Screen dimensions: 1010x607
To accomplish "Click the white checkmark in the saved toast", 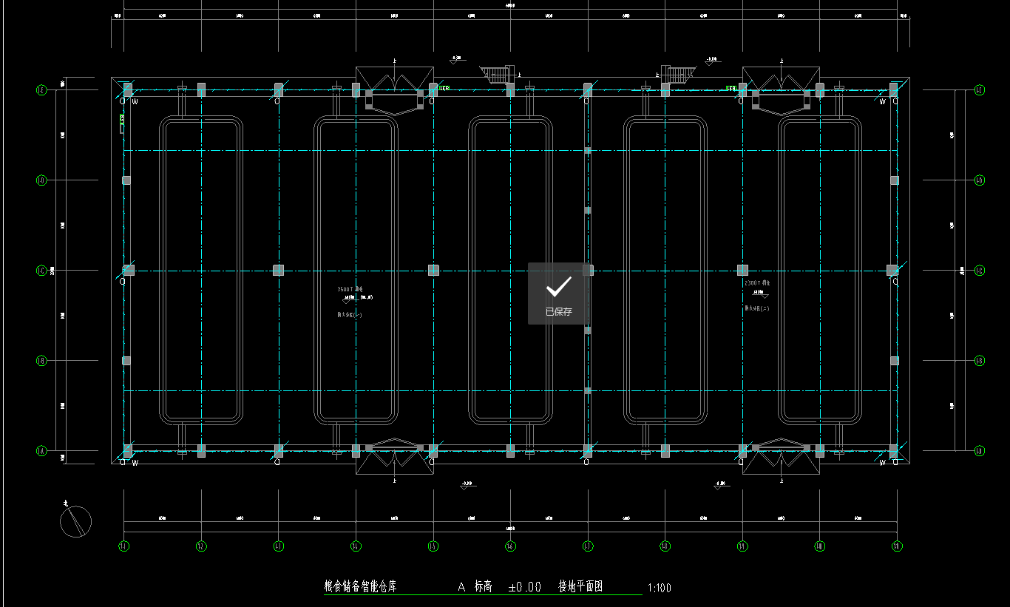I will (559, 286).
